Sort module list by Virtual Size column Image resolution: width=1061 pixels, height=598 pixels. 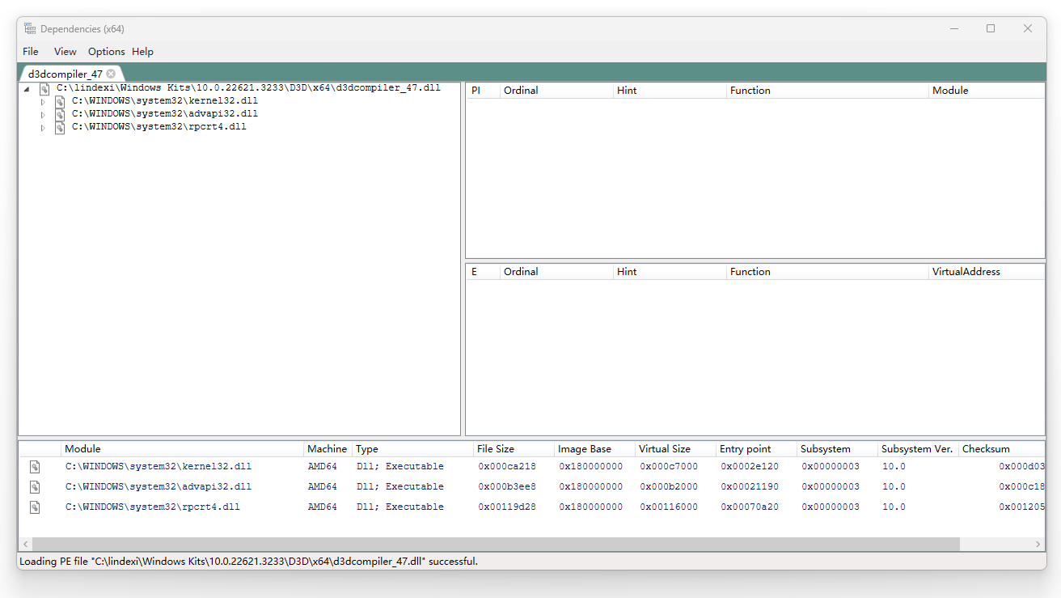pyautogui.click(x=675, y=449)
